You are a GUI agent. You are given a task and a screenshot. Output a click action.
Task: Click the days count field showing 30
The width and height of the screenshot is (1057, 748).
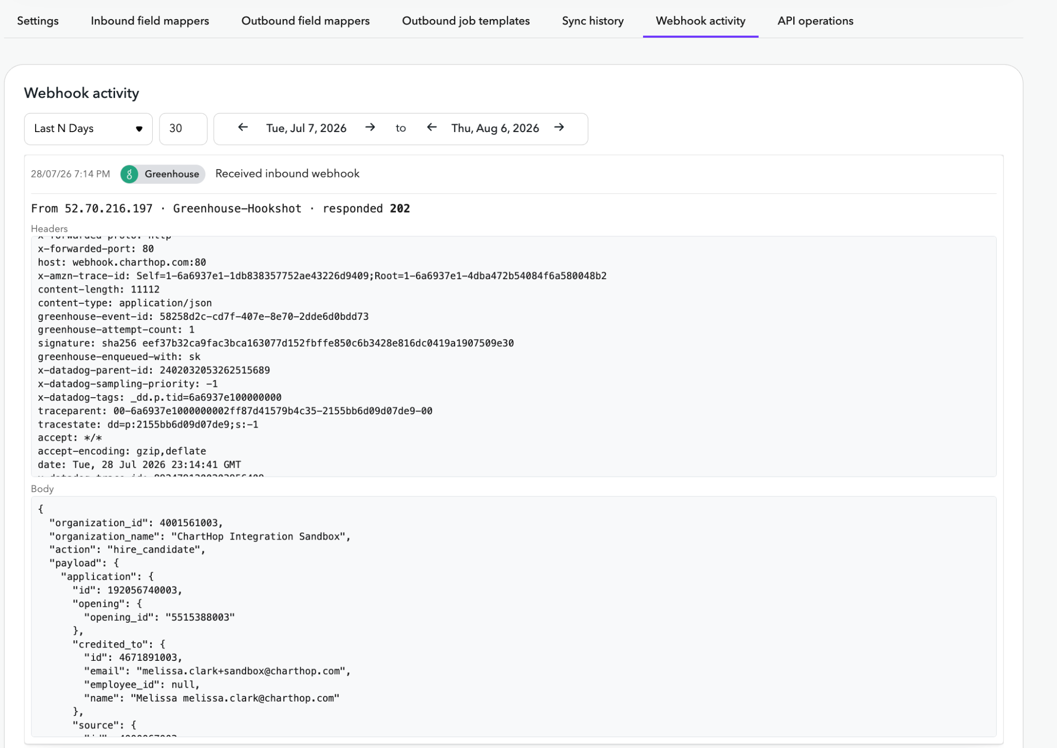coord(183,128)
